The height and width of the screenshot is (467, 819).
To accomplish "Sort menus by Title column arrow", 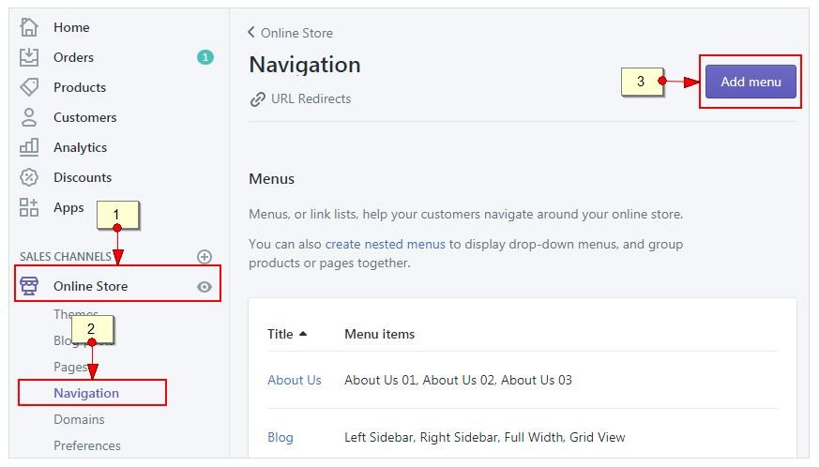I will click(303, 334).
